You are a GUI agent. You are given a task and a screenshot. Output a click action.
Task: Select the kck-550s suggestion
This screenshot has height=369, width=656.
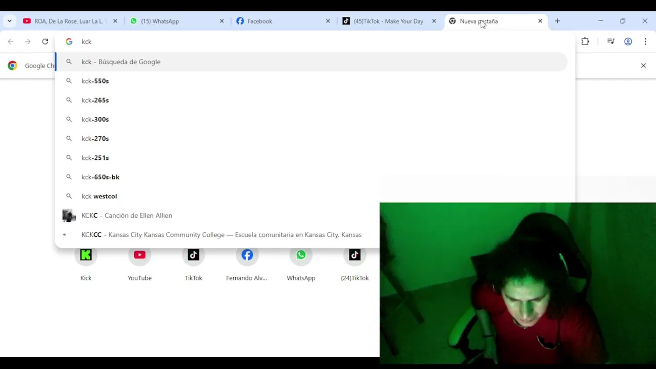point(311,81)
